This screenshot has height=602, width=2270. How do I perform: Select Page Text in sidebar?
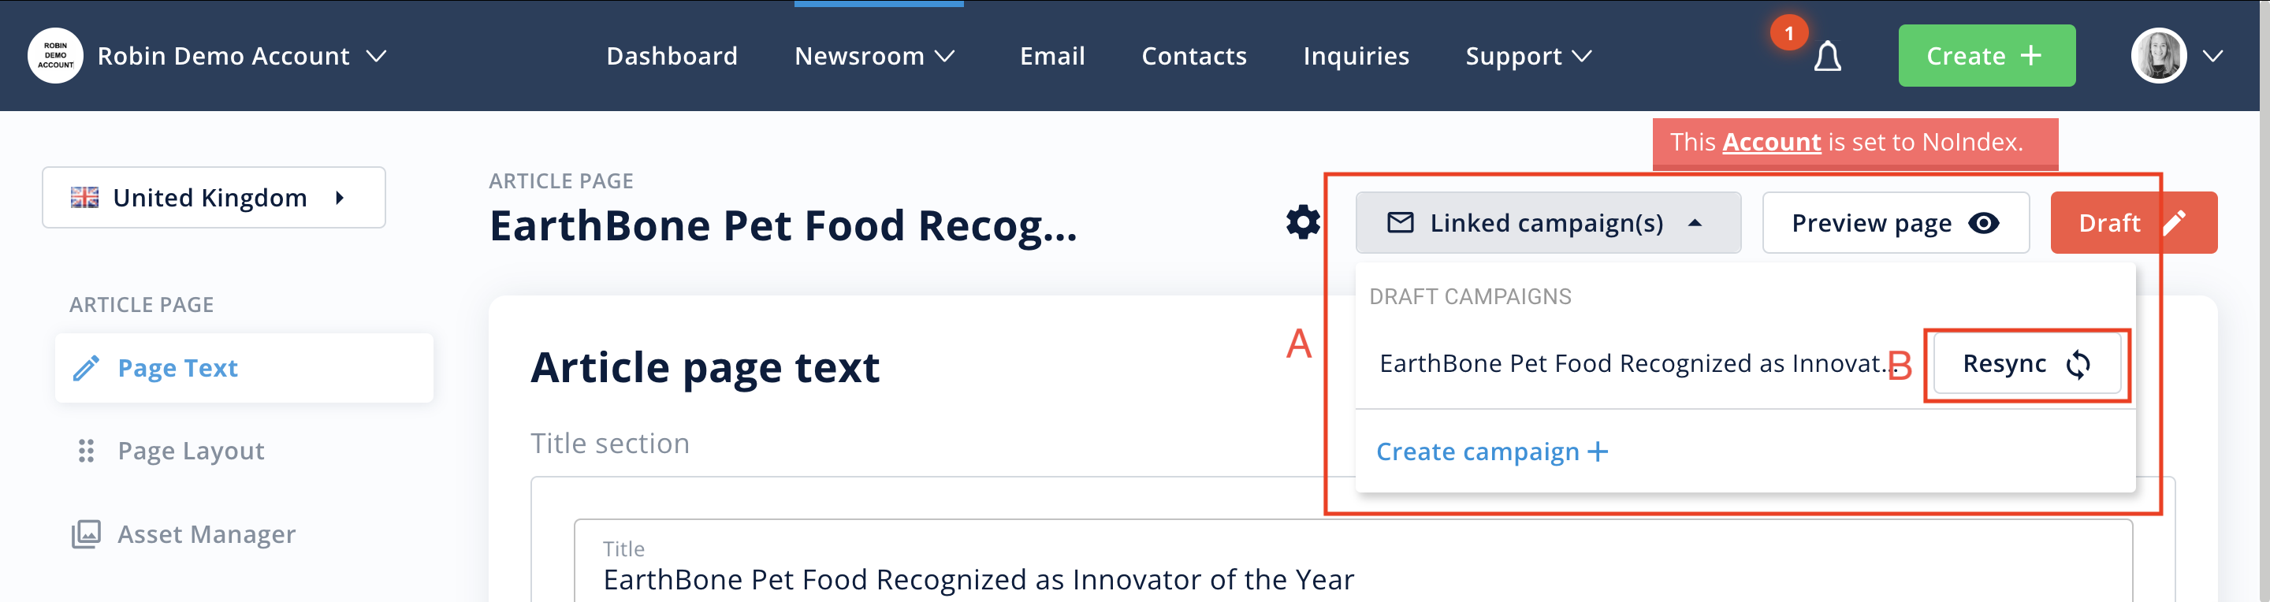(x=244, y=367)
